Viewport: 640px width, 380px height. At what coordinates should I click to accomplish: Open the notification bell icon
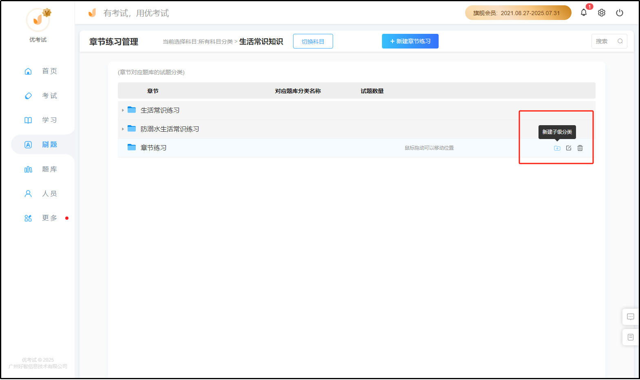click(x=584, y=13)
